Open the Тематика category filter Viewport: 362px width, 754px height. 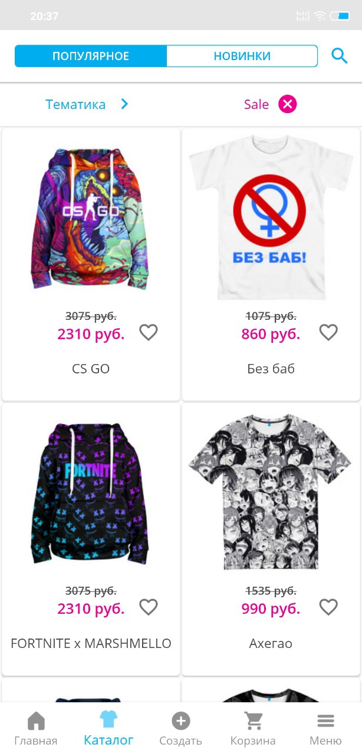75,104
